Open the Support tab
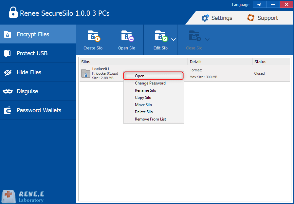The height and width of the screenshot is (204, 294). click(x=263, y=18)
